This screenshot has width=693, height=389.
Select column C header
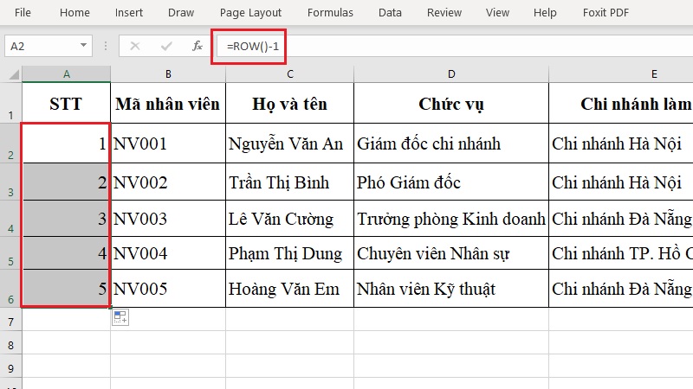click(x=290, y=74)
